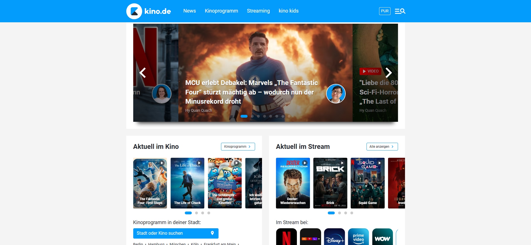The image size is (531, 245).
Task: Click the Berlin city link
Action: tap(138, 244)
